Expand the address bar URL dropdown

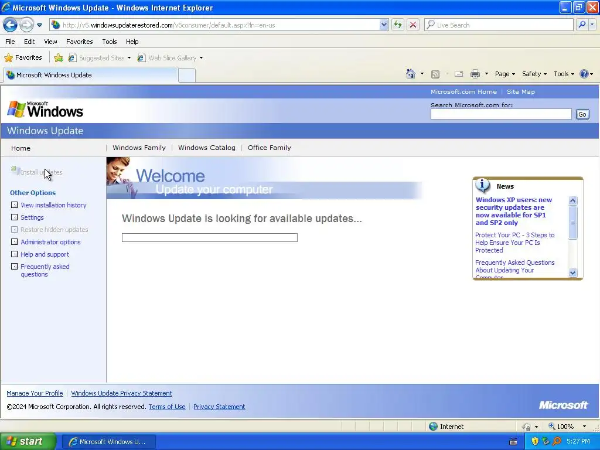[384, 25]
